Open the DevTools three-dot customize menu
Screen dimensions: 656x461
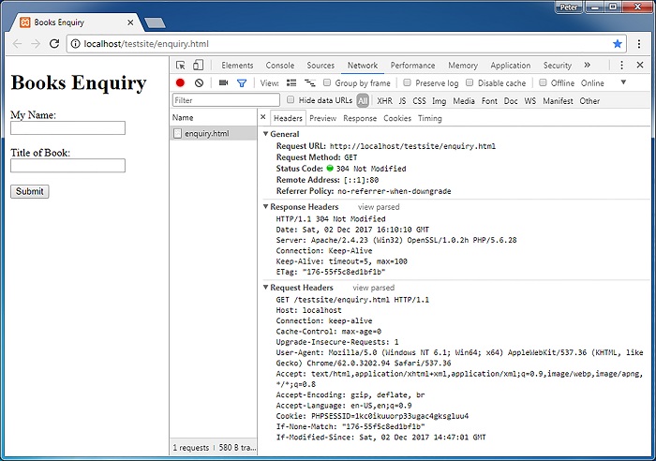621,66
